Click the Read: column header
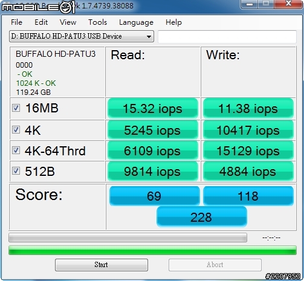 pos(128,55)
